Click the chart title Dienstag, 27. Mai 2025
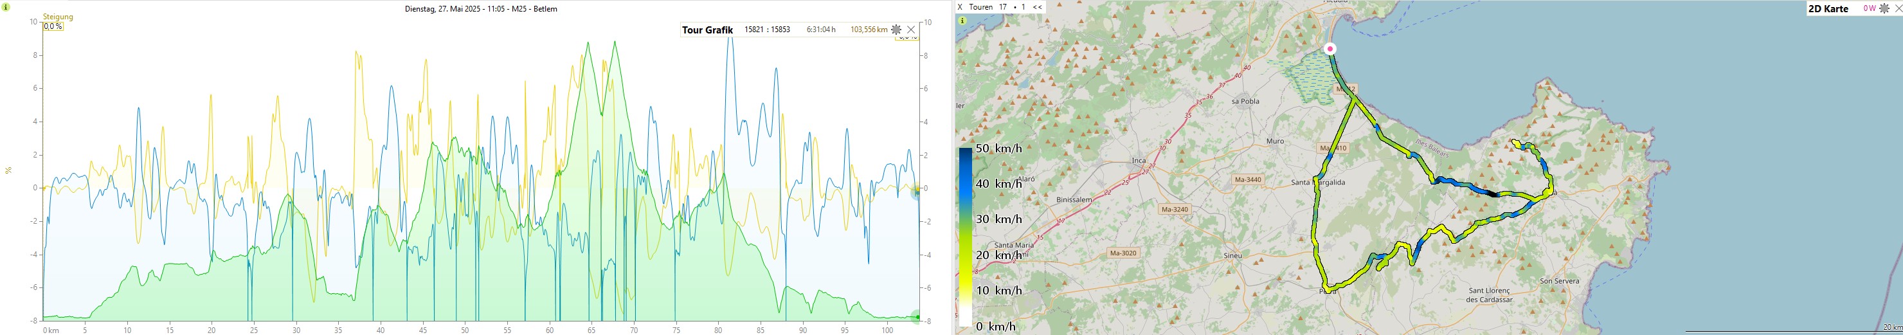Image resolution: width=1903 pixels, height=335 pixels. (x=481, y=9)
